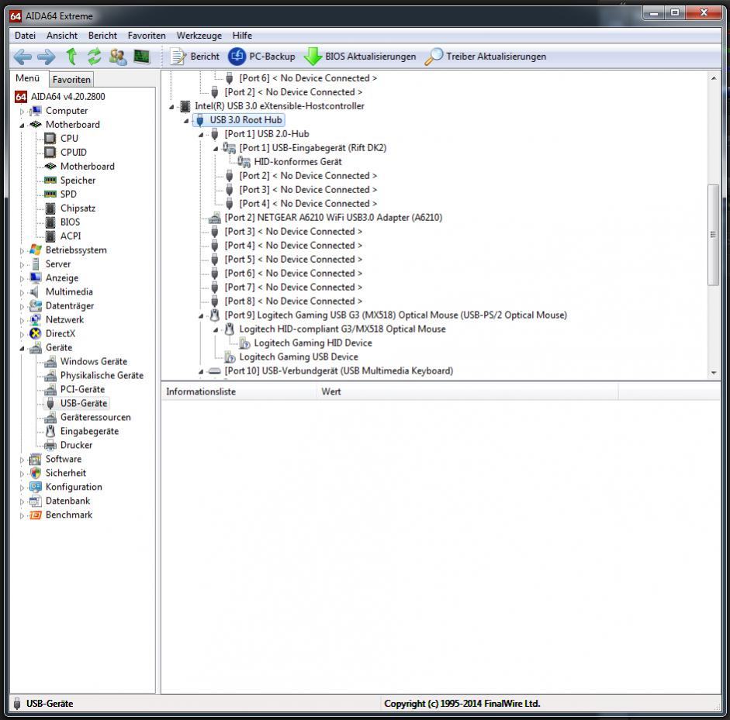Select the NETGEAR A6210 WiFi adapter entry
This screenshot has height=720, width=730.
click(x=334, y=218)
